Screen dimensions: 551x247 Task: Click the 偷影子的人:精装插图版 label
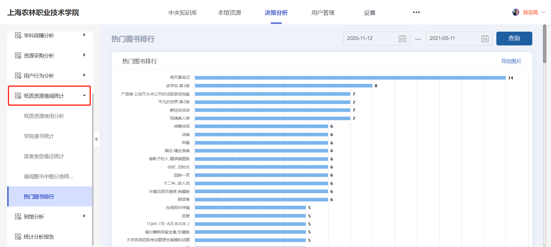coord(169,159)
